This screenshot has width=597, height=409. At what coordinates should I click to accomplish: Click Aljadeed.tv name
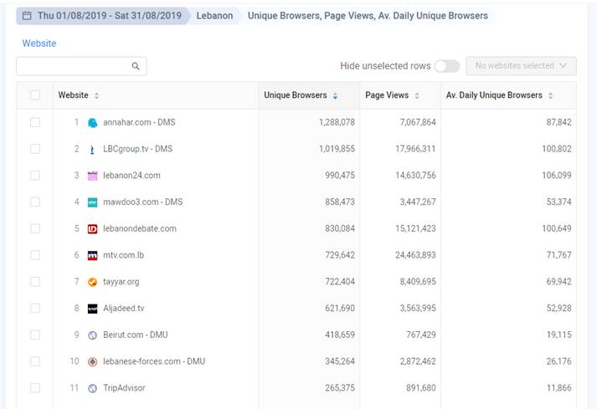tap(124, 308)
